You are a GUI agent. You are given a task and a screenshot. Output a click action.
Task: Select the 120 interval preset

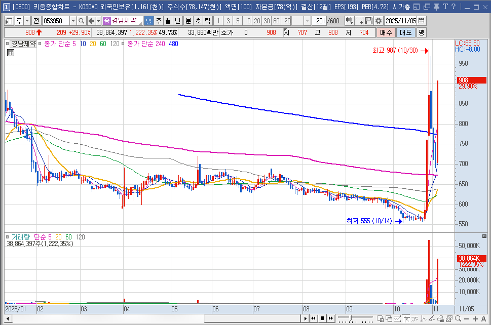286,21
